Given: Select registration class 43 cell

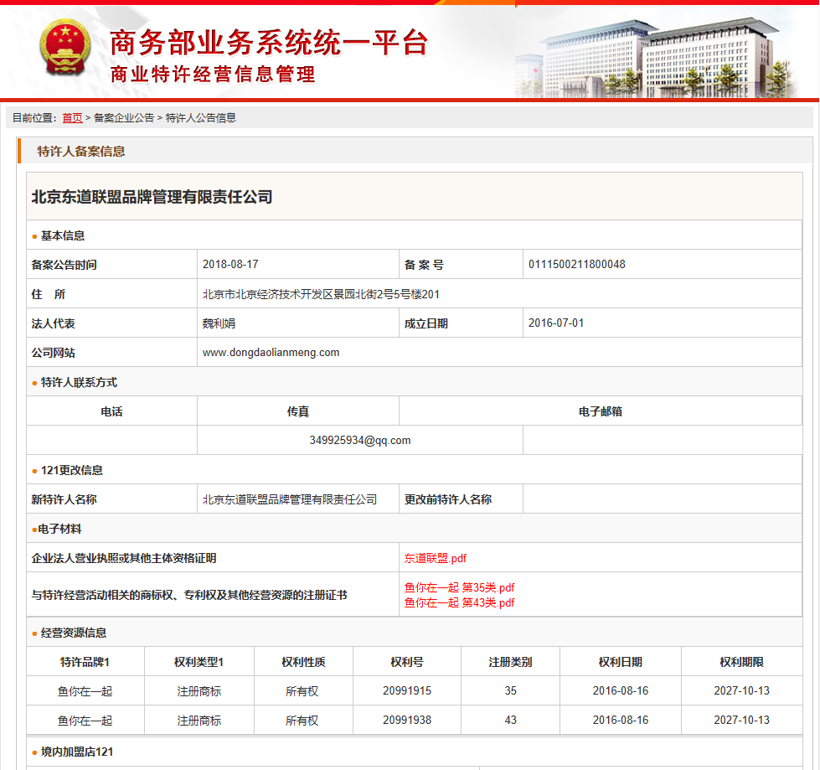Looking at the screenshot, I should [510, 720].
